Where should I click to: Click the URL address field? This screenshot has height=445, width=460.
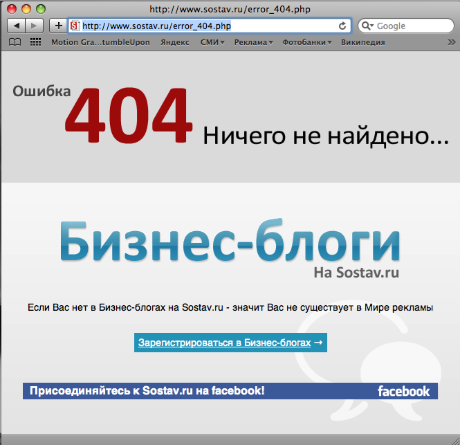(x=208, y=26)
